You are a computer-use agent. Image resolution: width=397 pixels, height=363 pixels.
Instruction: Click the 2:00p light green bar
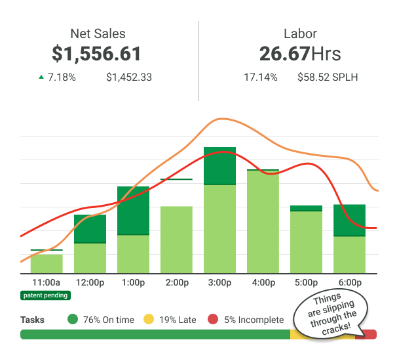[x=176, y=240]
